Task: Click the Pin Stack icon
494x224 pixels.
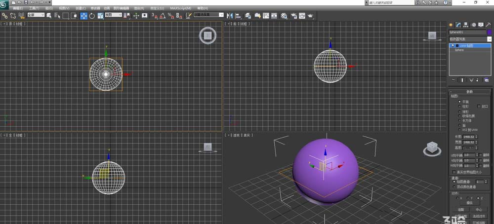Action: point(453,80)
